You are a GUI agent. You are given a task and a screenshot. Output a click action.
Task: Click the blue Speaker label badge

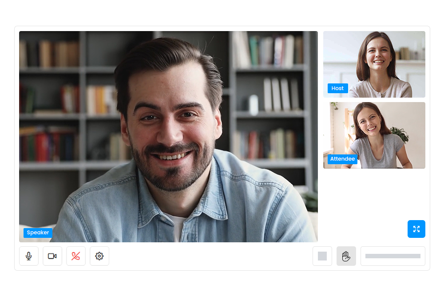38,233
